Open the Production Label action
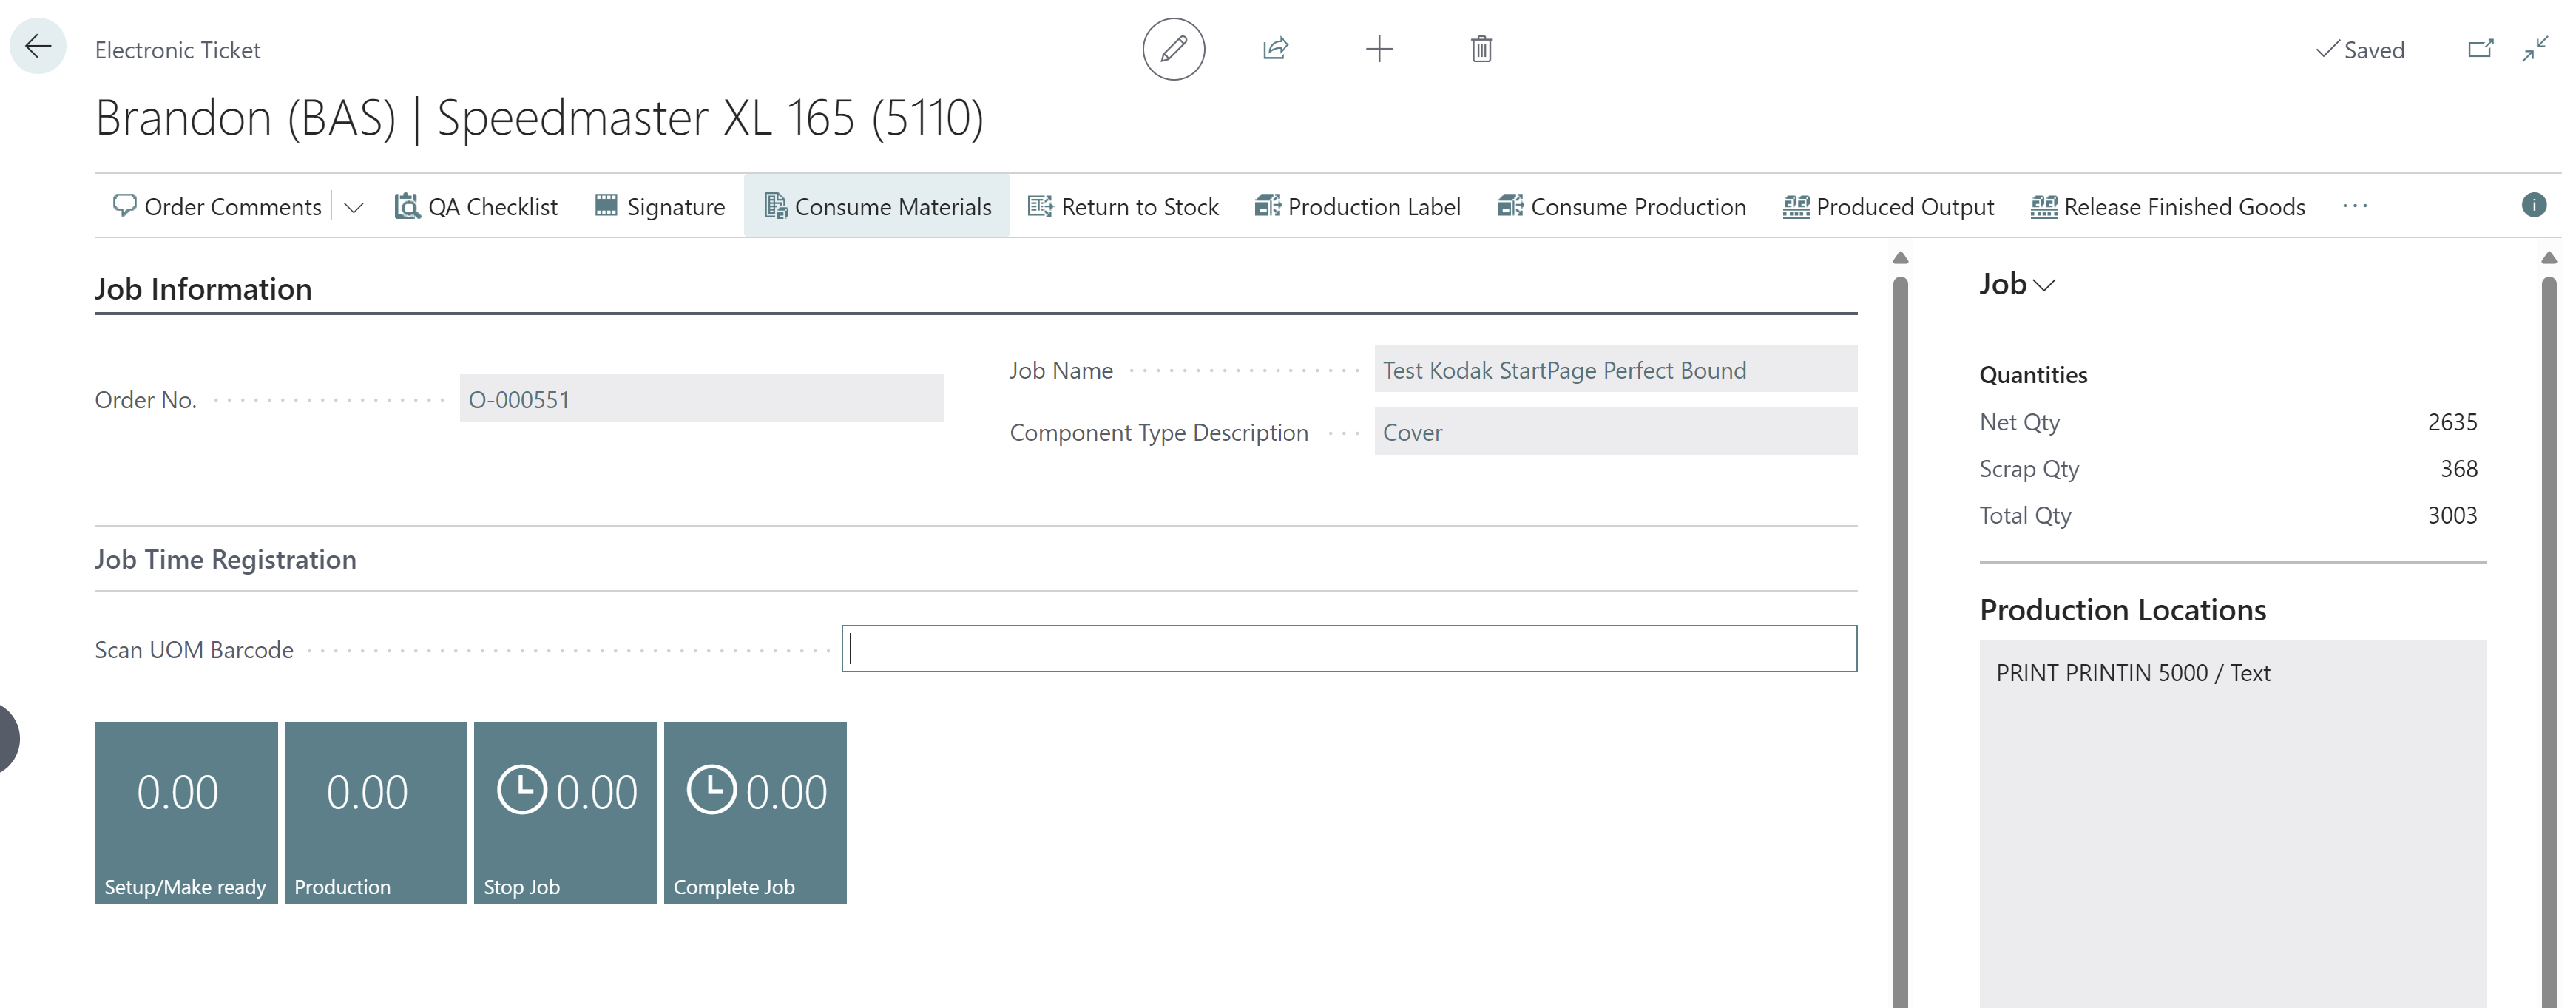2576x1008 pixels. (x=1357, y=207)
